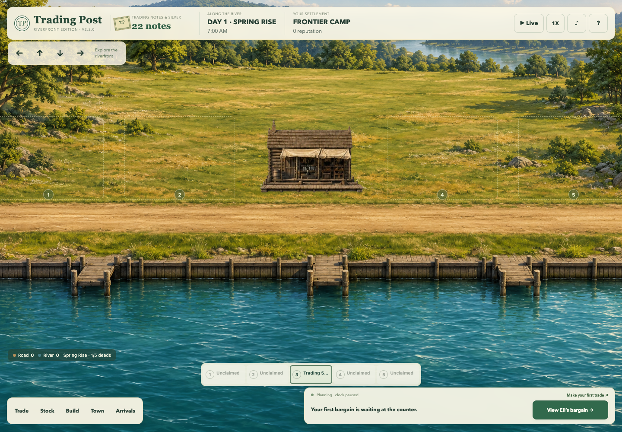Change game speed with the 1X button
Screen dimensions: 622x432
pyautogui.click(x=555, y=23)
